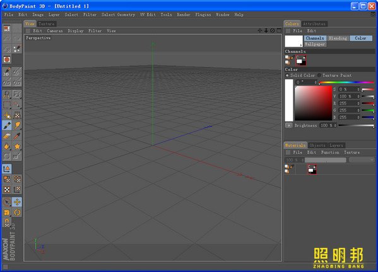The height and width of the screenshot is (272, 378).
Task: Click inside the red saturation color square
Action: pos(314,103)
